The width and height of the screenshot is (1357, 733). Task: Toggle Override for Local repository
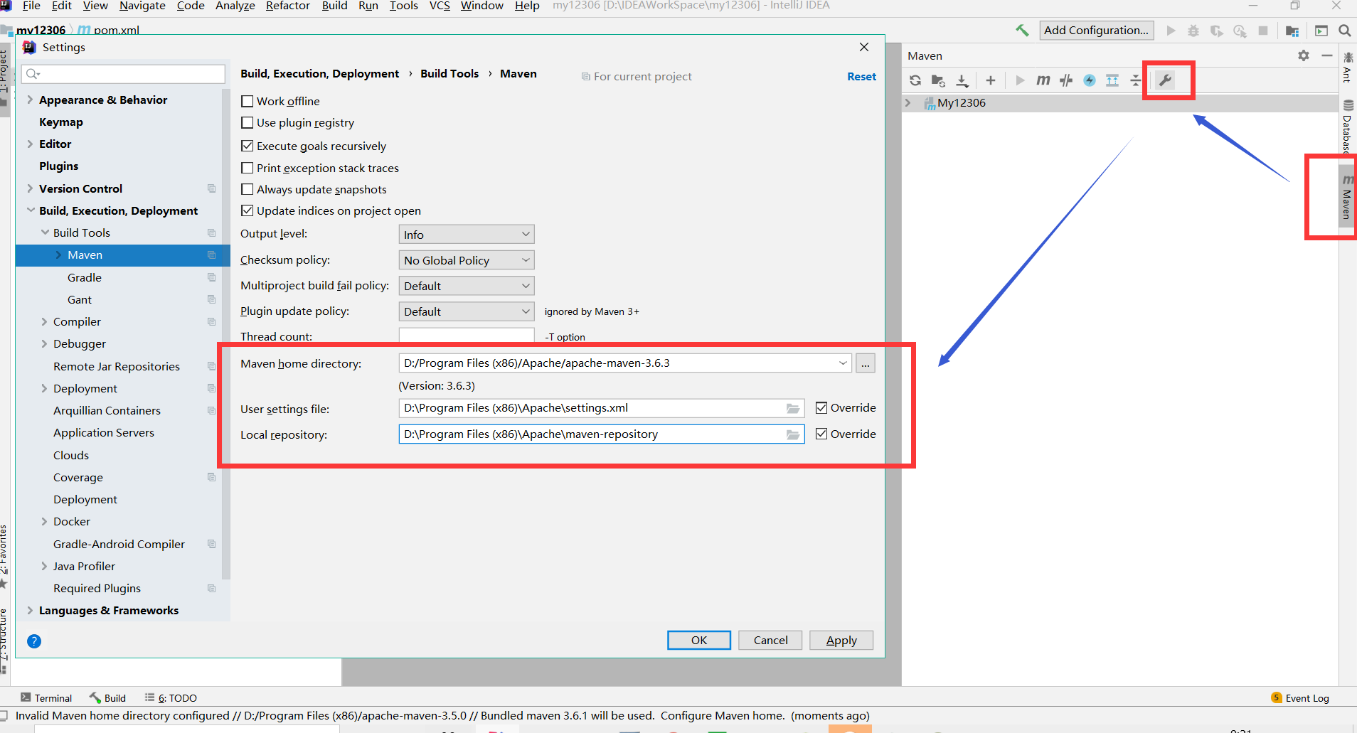821,434
